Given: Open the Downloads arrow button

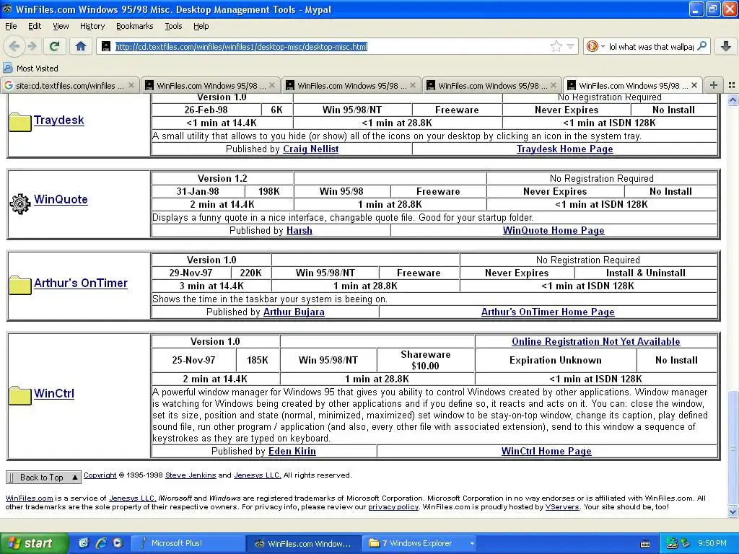Looking at the screenshot, I should (x=726, y=46).
